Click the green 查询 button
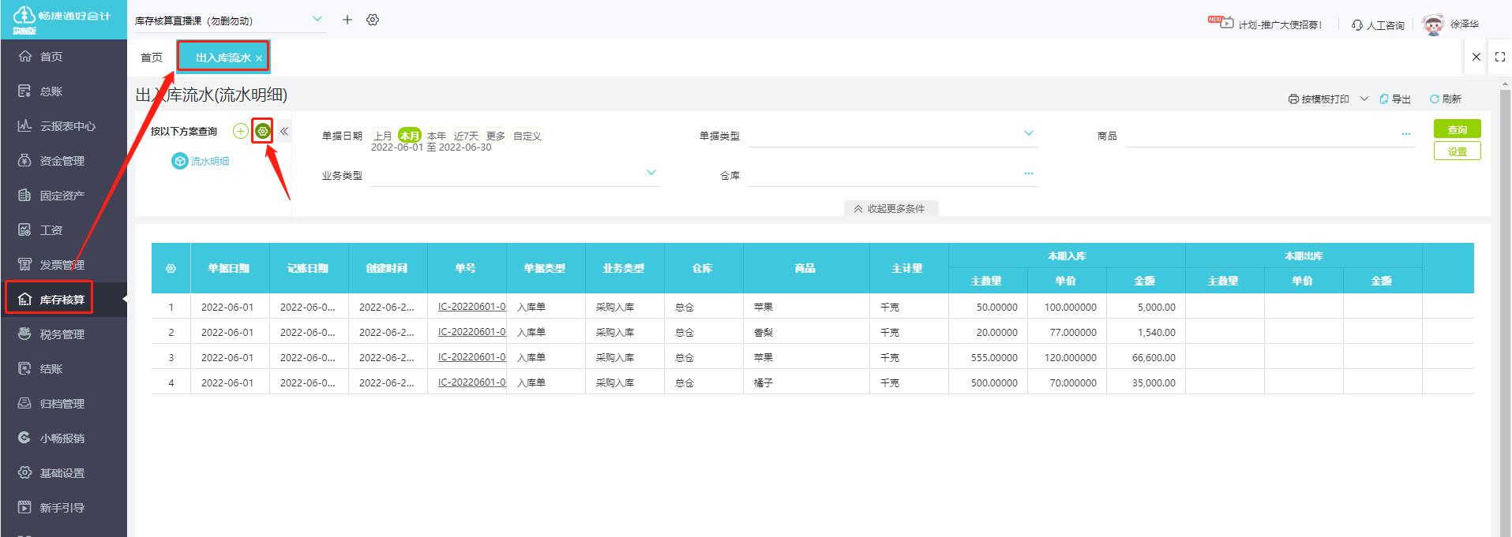Screen dimensions: 1512x537 [x=1457, y=129]
